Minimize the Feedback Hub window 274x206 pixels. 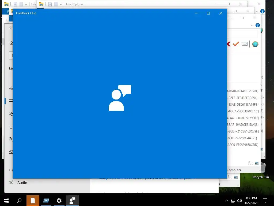(x=196, y=13)
